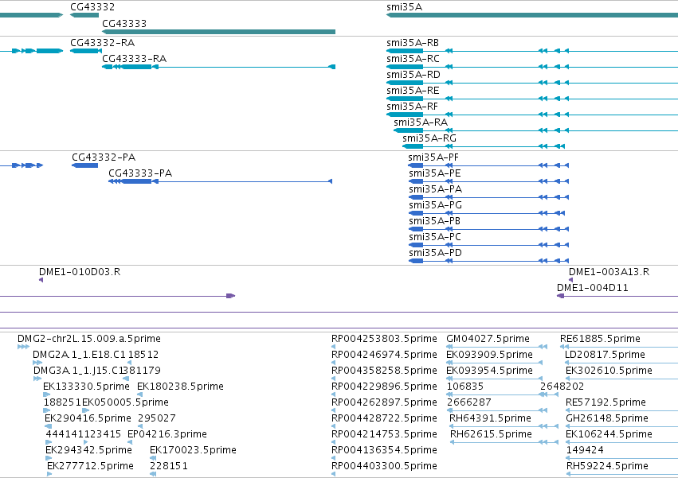Click the CG43333 gene span bar

point(219,32)
